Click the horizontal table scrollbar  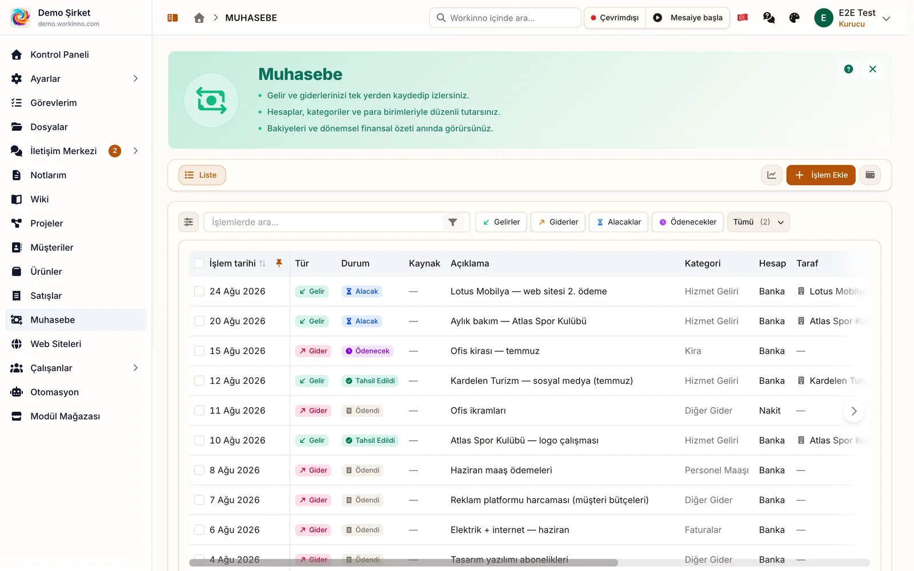403,563
